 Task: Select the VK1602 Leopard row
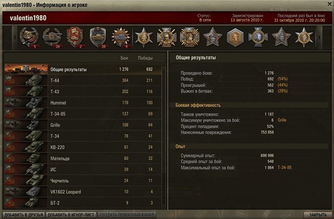[82, 192]
